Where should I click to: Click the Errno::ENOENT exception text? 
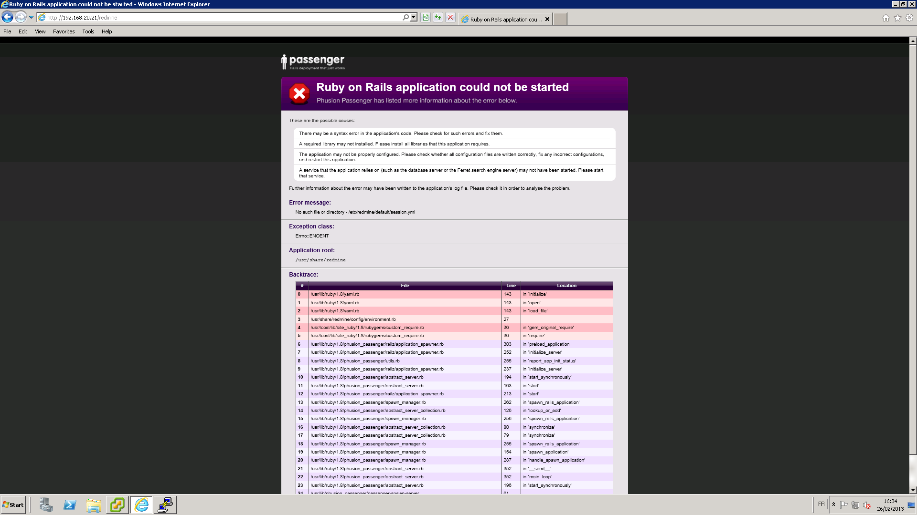312,236
